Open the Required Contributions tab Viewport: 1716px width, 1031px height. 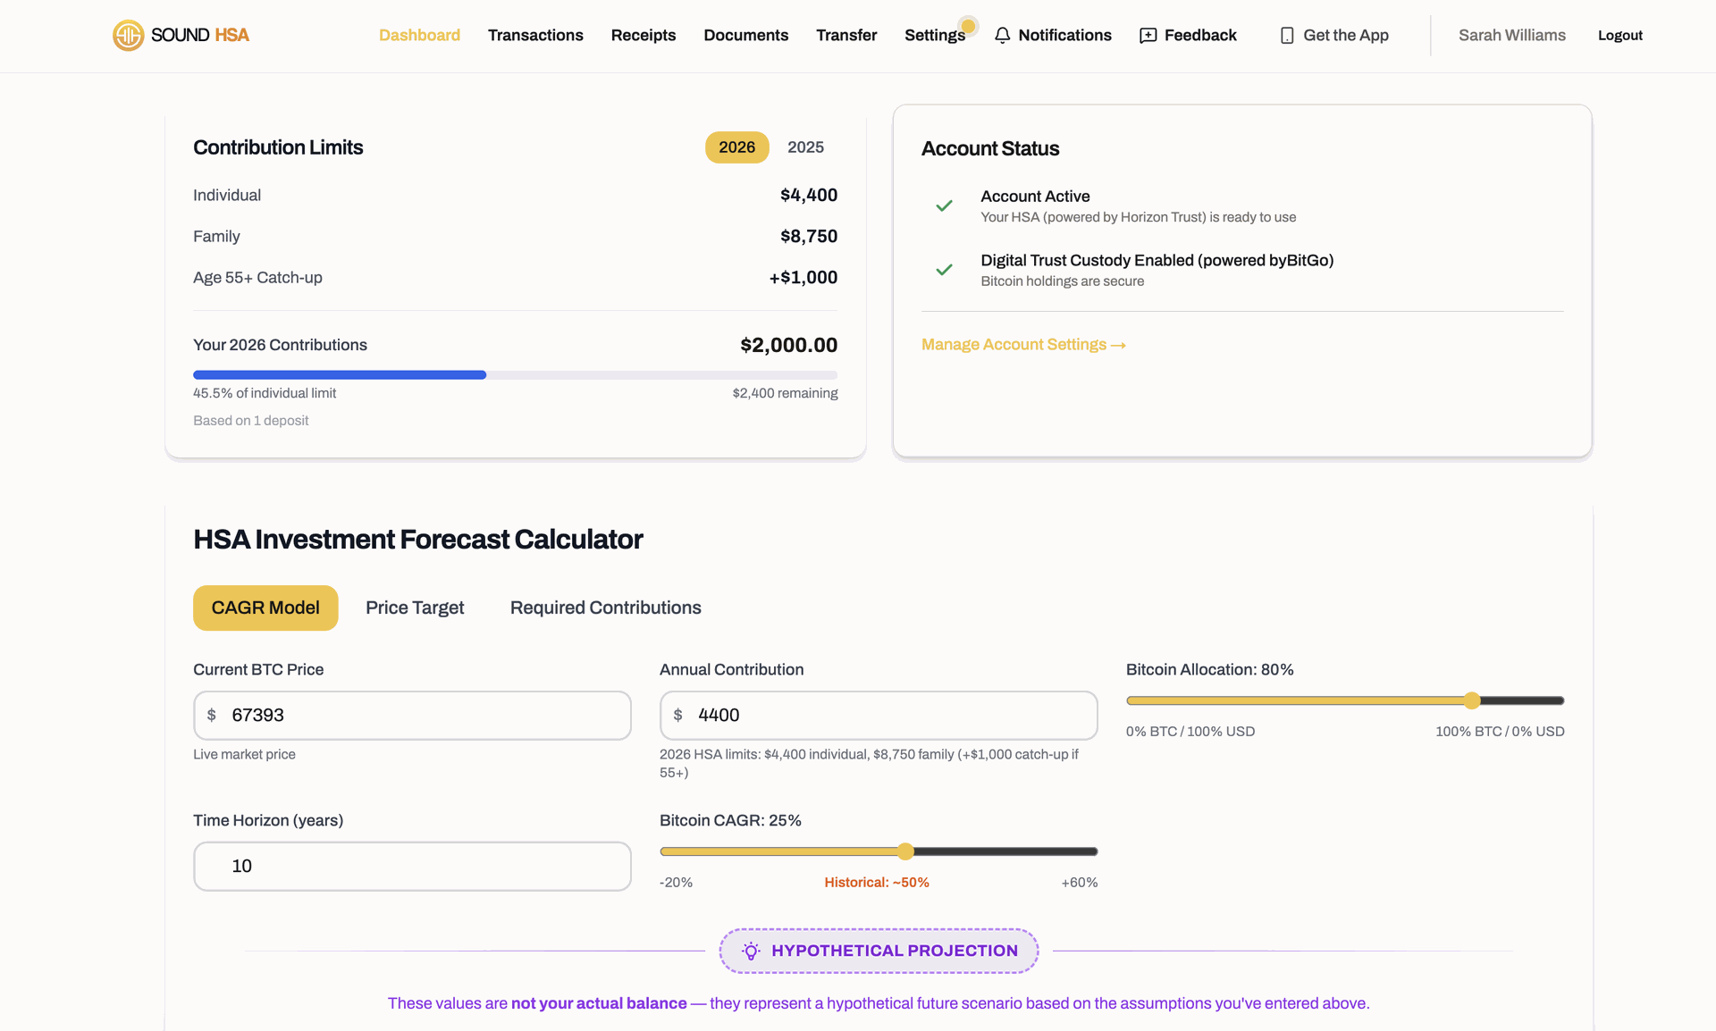click(605, 608)
